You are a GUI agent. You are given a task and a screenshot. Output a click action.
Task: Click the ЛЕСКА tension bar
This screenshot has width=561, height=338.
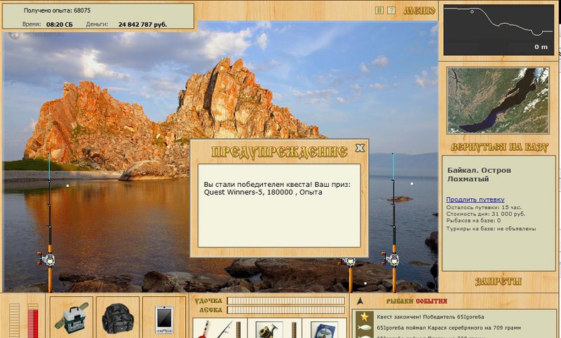click(x=286, y=310)
